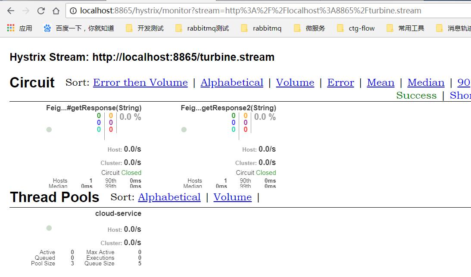Click health circle of cloud-service pool

coord(49,228)
